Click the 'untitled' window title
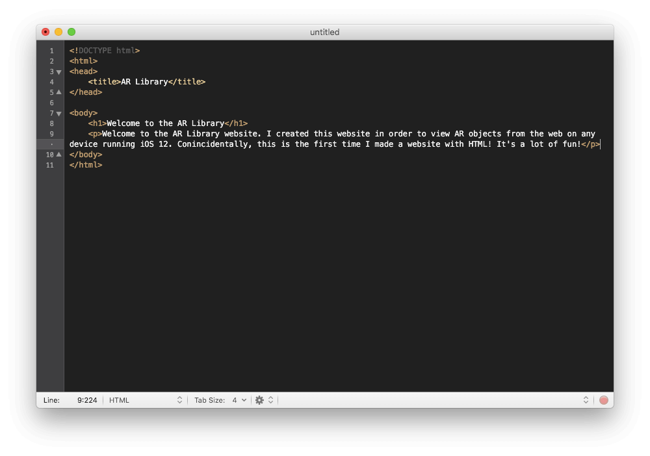The height and width of the screenshot is (456, 650). click(324, 32)
